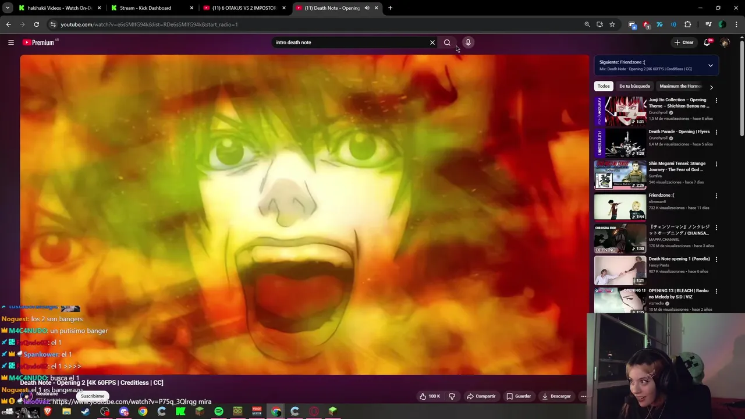Viewport: 745px width, 419px height.
Task: Open more actions three-dot button
Action: click(583, 396)
